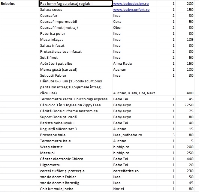199x192 pixels.
Task: Click the price 5 cell for Termometru baie
Action: [x=185, y=141]
